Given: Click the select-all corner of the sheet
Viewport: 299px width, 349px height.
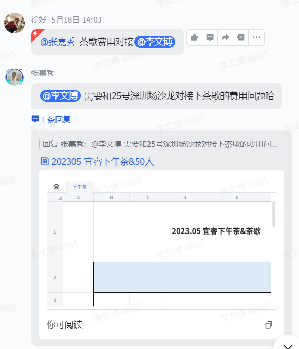Looking at the screenshot, I should click(x=55, y=198).
